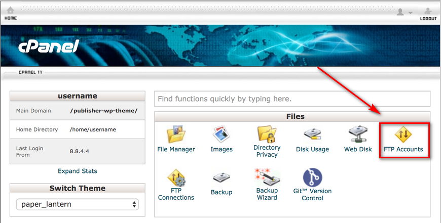Click the Backup Wizard text link
Viewport: 441px width, 223px height.
coord(267,194)
